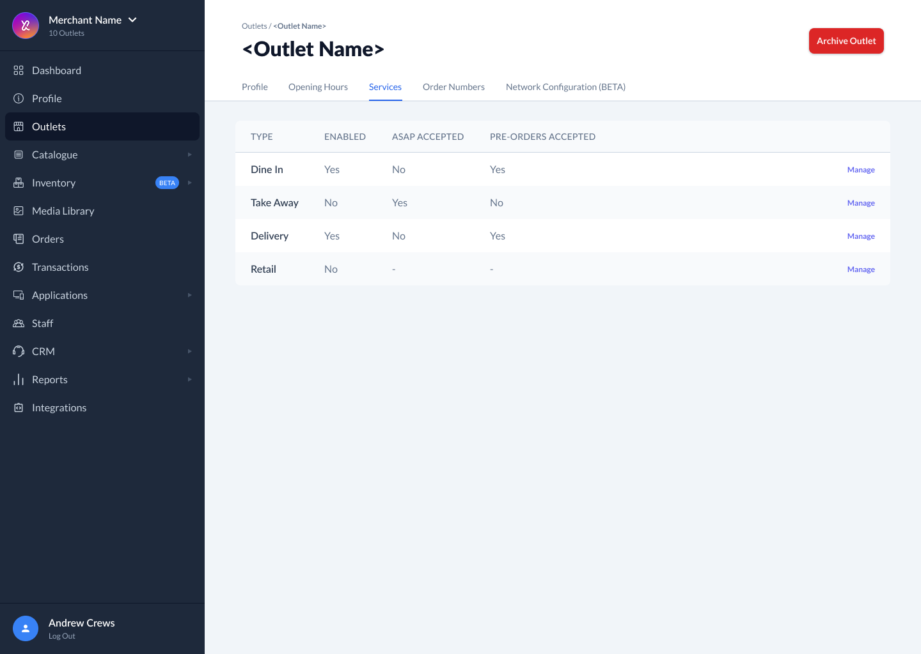Click the Integrations plug icon

pyautogui.click(x=19, y=407)
